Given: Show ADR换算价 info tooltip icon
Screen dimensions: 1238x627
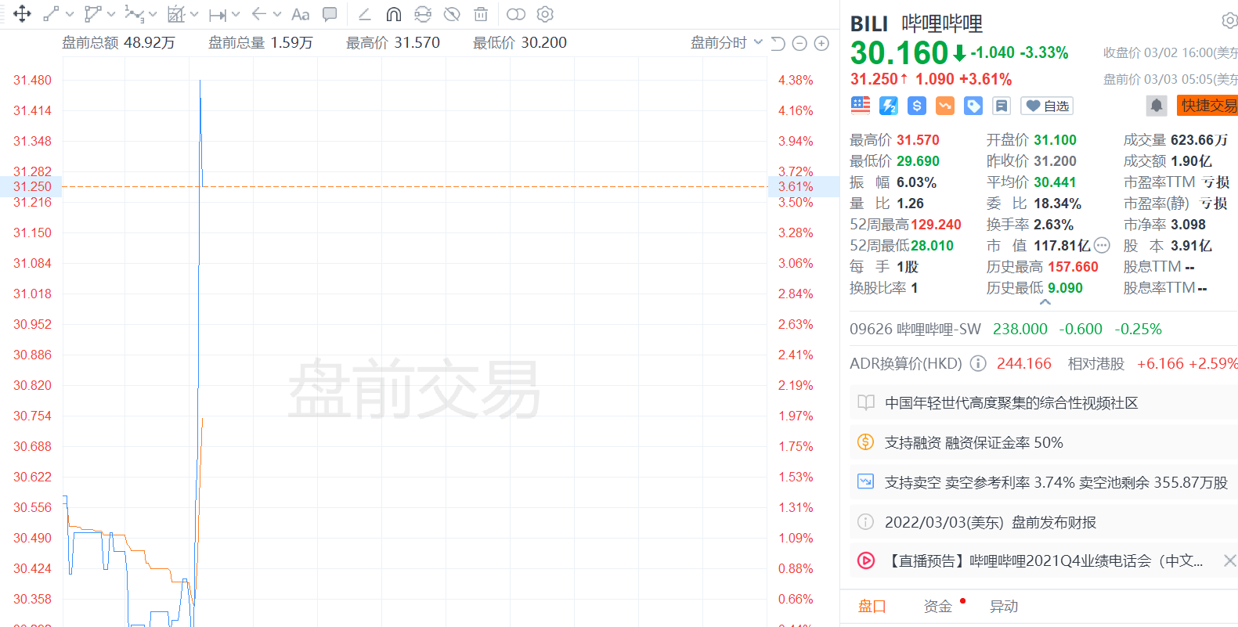Looking at the screenshot, I should [978, 363].
